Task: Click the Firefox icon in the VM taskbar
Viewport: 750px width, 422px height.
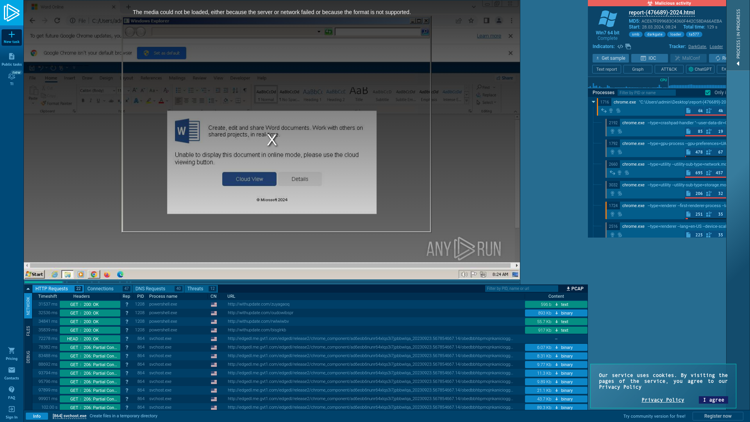Action: click(x=107, y=274)
